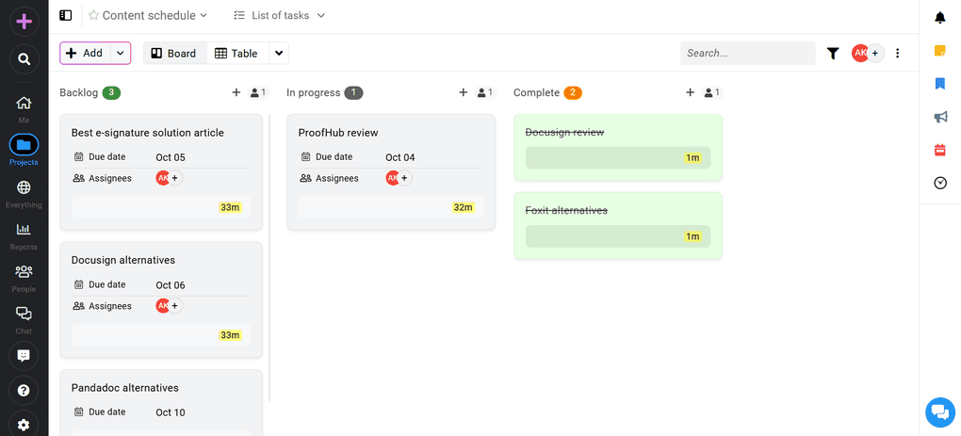
Task: Open Backlog column members icon
Action: (258, 93)
